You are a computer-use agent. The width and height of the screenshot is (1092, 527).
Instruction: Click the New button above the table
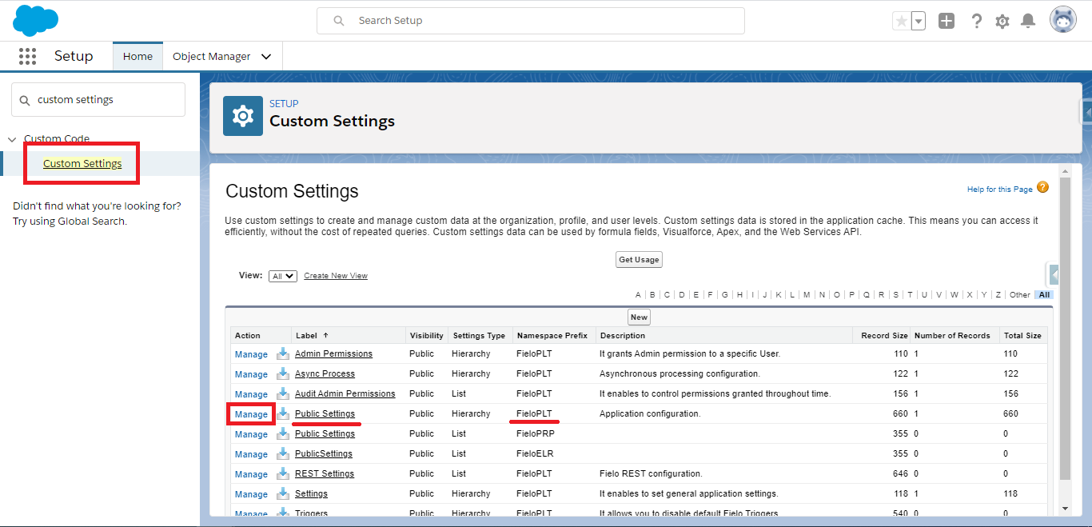tap(639, 317)
